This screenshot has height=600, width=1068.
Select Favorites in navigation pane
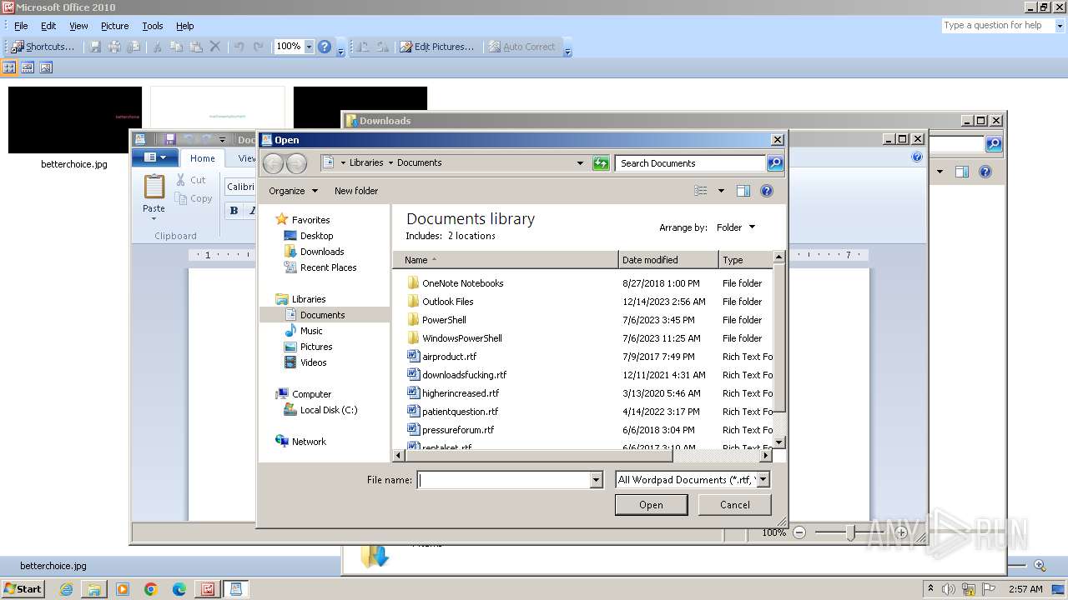pos(310,220)
